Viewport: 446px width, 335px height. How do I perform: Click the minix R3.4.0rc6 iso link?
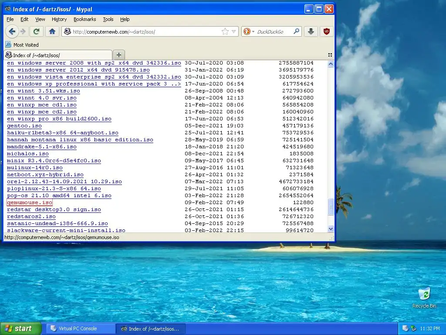[54, 161]
